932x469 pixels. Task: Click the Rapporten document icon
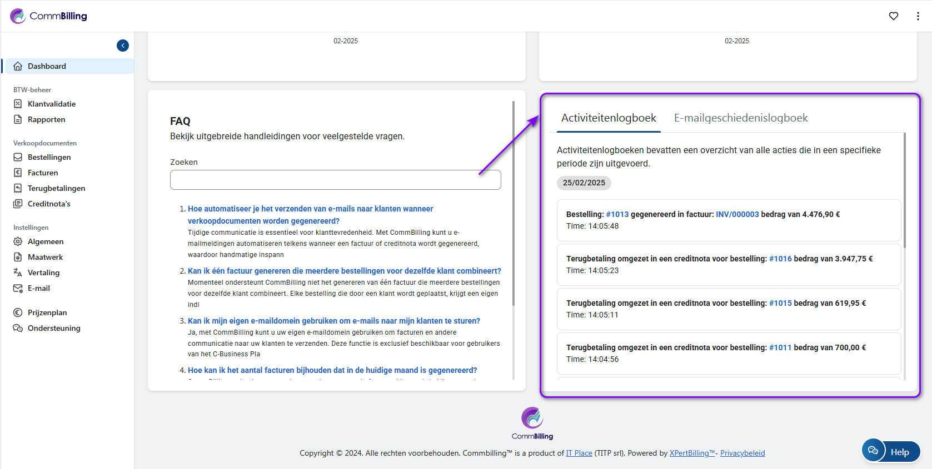coord(18,119)
